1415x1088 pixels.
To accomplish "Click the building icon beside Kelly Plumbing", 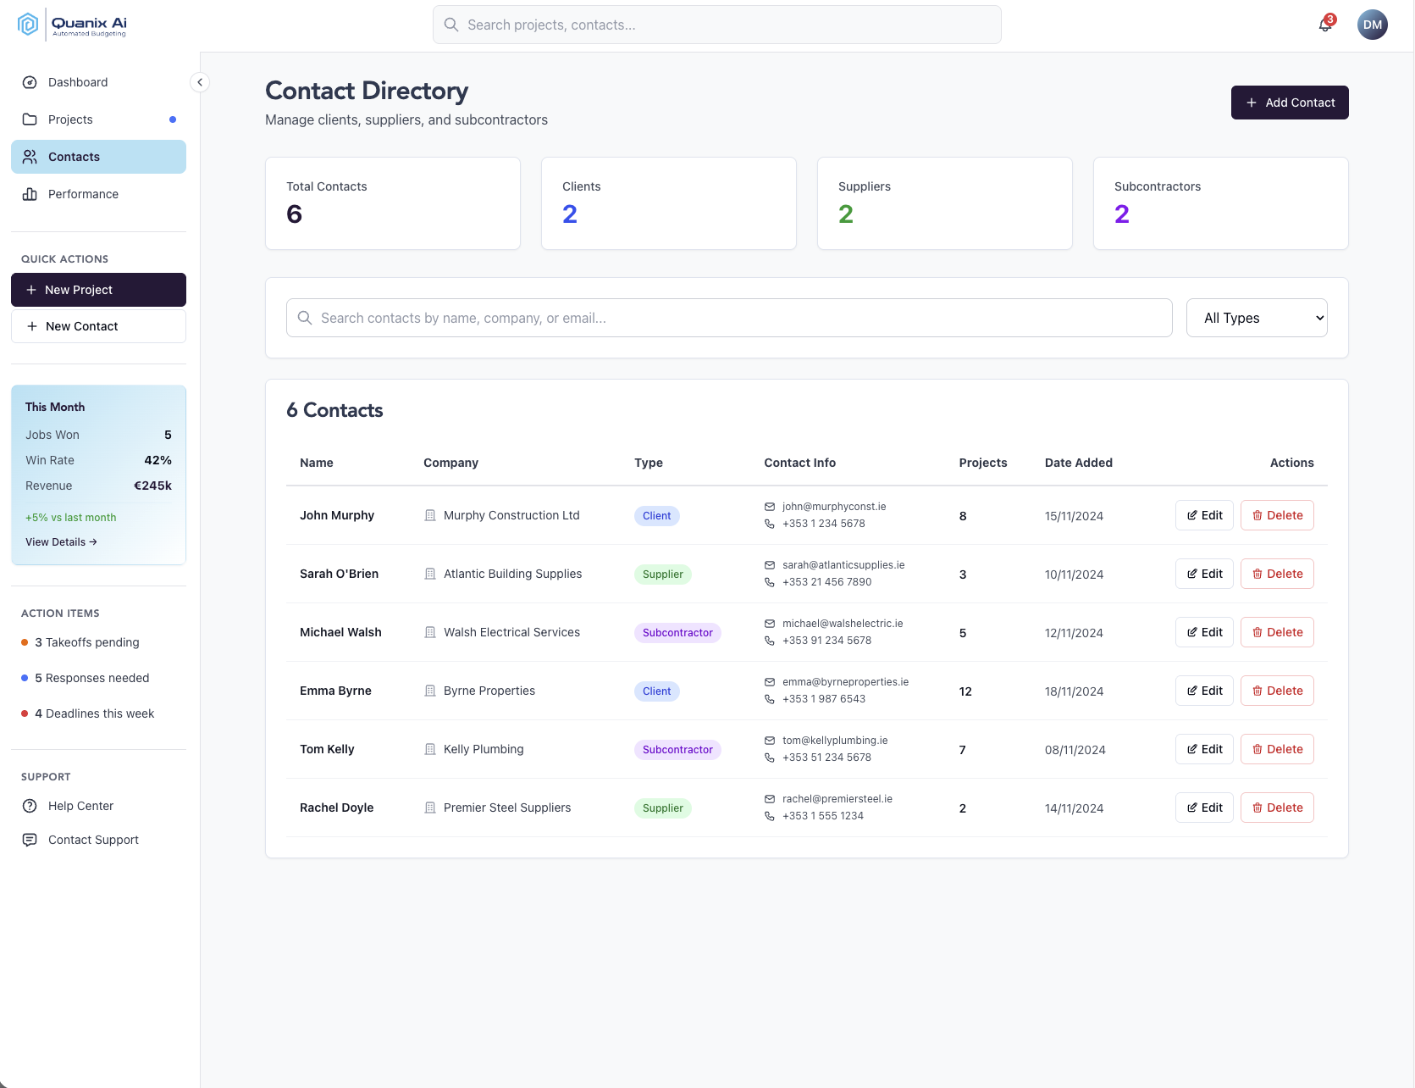I will click(430, 749).
